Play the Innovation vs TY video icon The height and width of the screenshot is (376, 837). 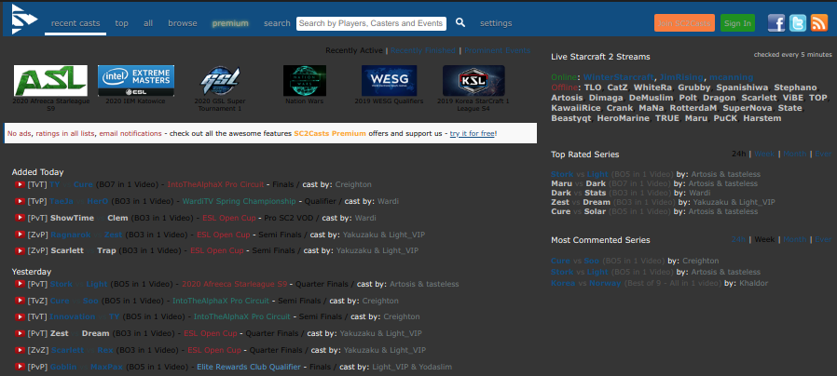(x=21, y=316)
